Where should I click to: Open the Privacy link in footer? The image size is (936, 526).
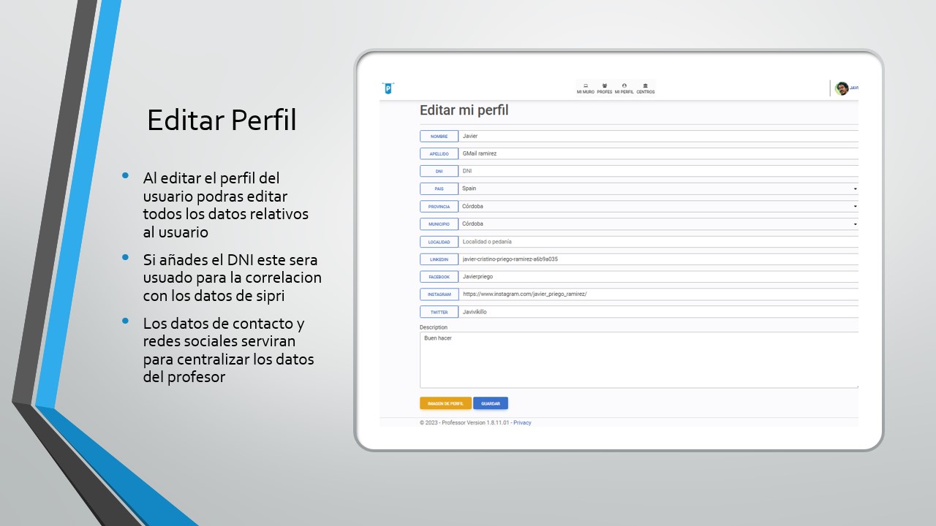tap(522, 423)
